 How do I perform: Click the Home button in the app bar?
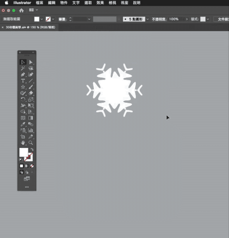(x=21, y=10)
